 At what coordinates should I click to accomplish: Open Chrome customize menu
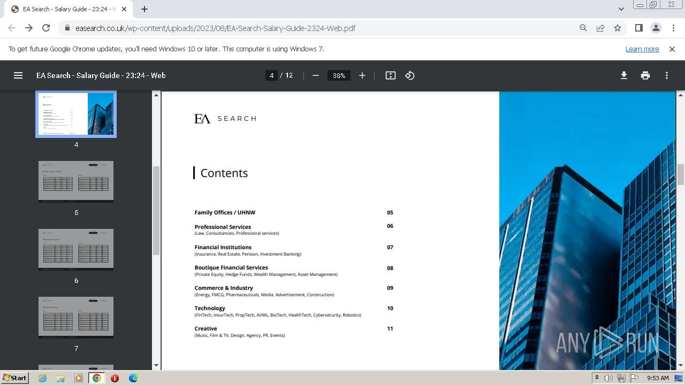point(673,28)
